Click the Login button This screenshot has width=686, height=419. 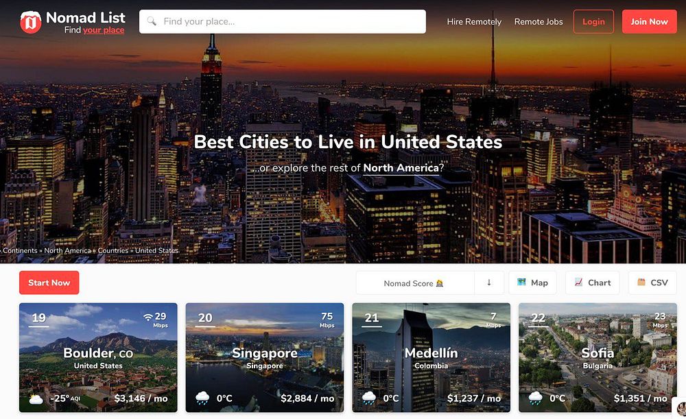(593, 21)
